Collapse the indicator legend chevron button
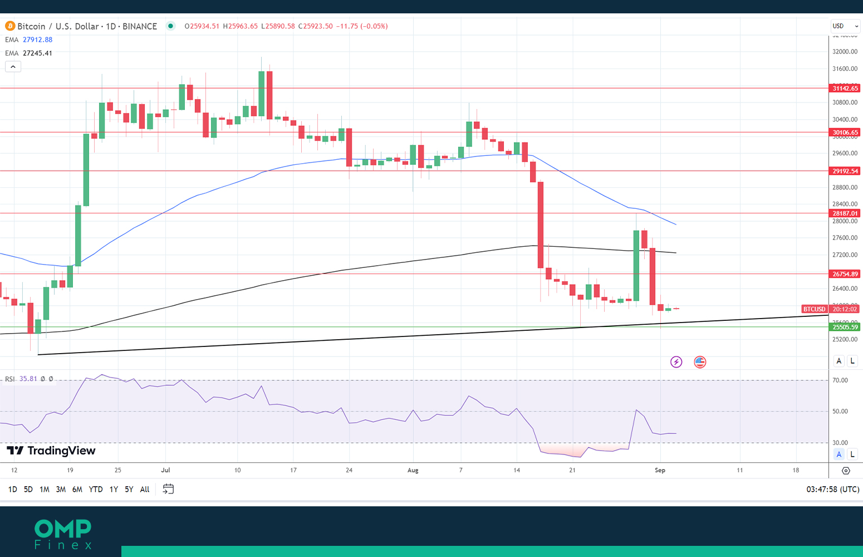 [13, 67]
